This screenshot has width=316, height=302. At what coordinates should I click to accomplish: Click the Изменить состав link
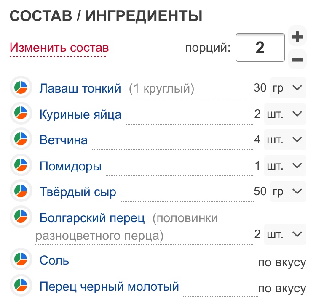59,48
